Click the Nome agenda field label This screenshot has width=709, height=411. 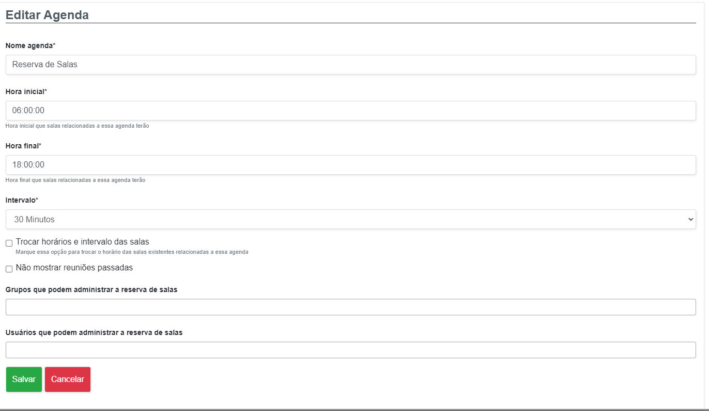point(29,45)
